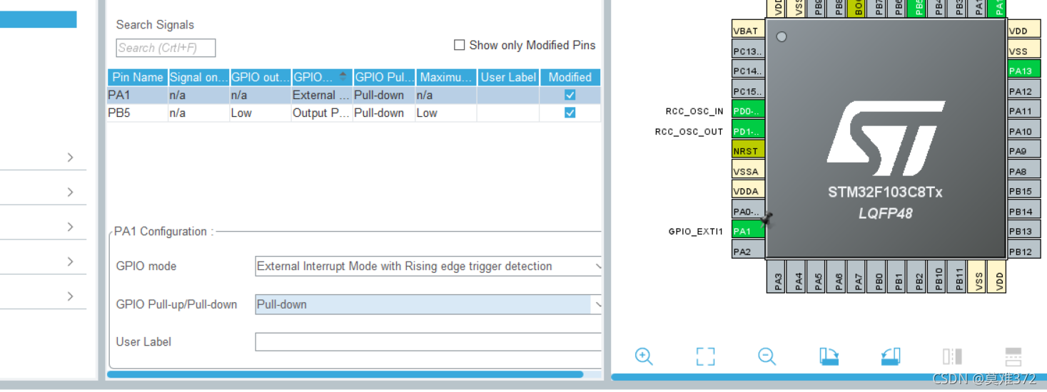1047x392 pixels.
Task: Click the External... mode cell of PA1
Action: pos(322,95)
